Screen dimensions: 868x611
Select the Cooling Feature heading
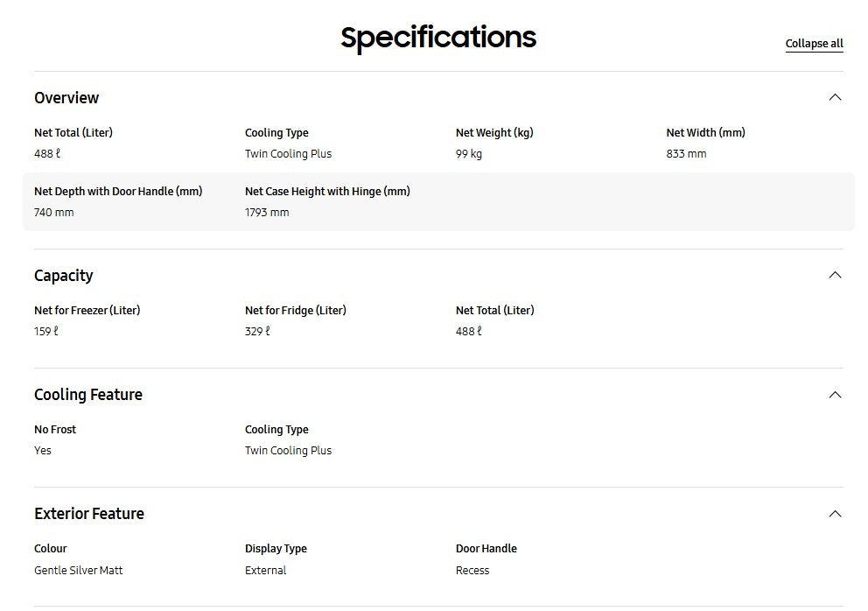tap(87, 395)
